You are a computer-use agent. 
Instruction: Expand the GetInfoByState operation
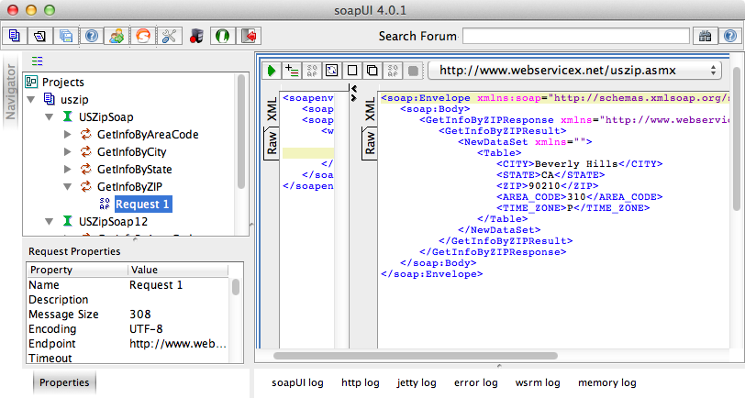[x=68, y=169]
